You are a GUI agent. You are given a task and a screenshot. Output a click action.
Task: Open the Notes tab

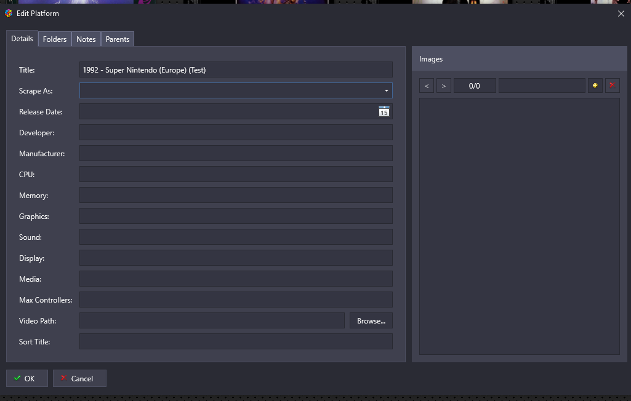coord(86,39)
